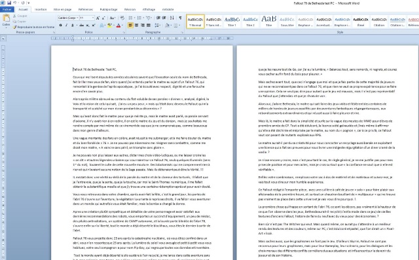Toggle bold formatting

pos(61,26)
